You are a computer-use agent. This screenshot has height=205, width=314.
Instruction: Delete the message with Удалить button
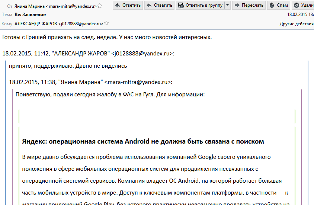[x=303, y=5]
